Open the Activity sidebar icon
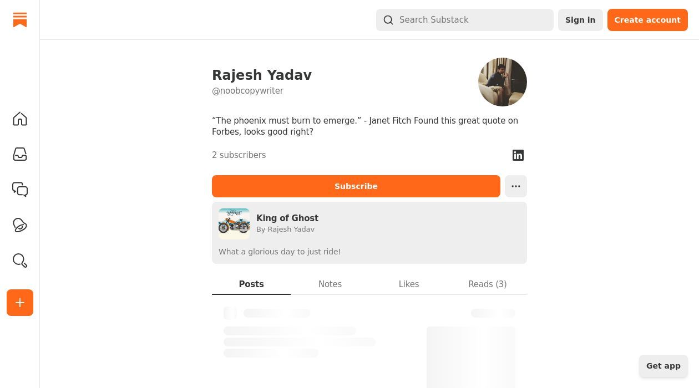Screen dimensions: 699x388 pos(20,226)
